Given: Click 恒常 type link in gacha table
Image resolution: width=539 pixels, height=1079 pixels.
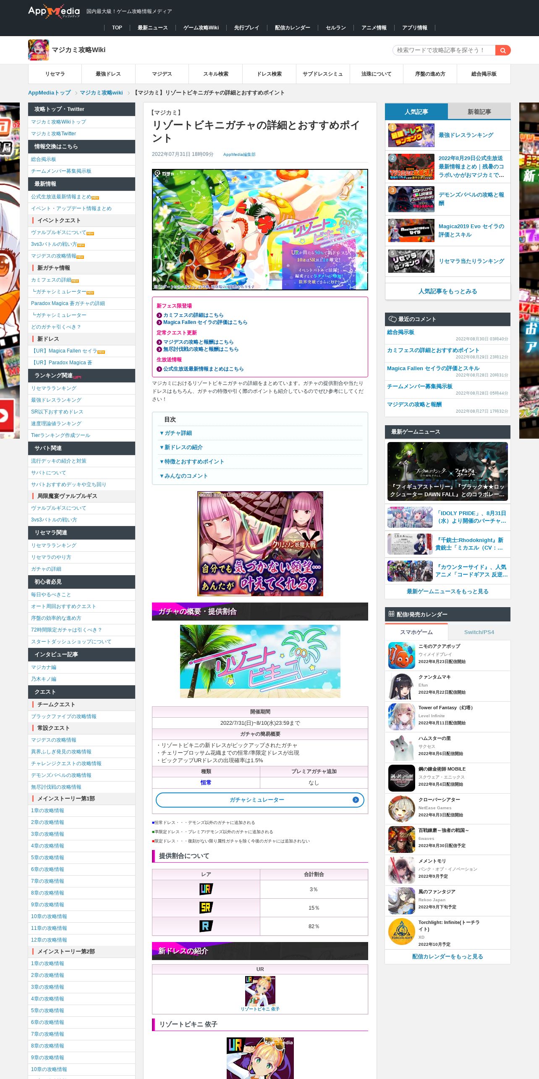Looking at the screenshot, I should point(206,783).
